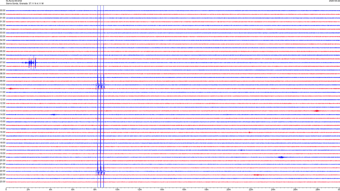Click the 10m tick label on minute axis

pos(117,190)
